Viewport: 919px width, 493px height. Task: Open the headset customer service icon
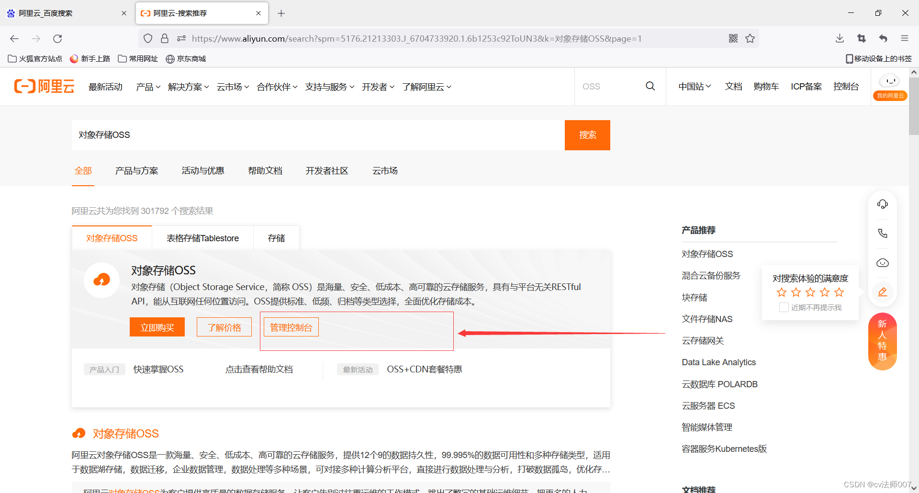pyautogui.click(x=883, y=204)
